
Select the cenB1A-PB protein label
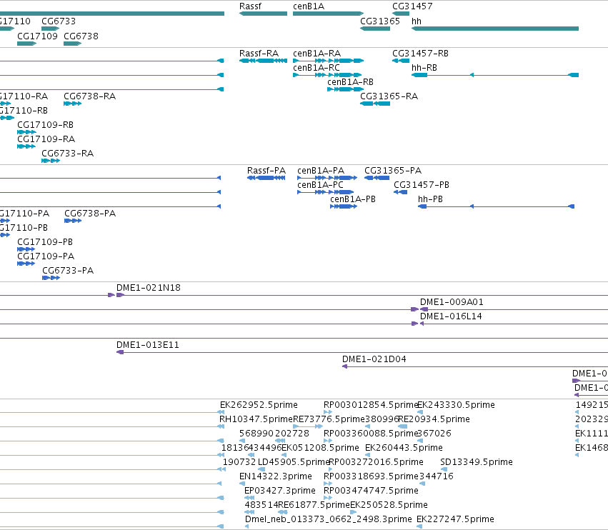click(353, 199)
